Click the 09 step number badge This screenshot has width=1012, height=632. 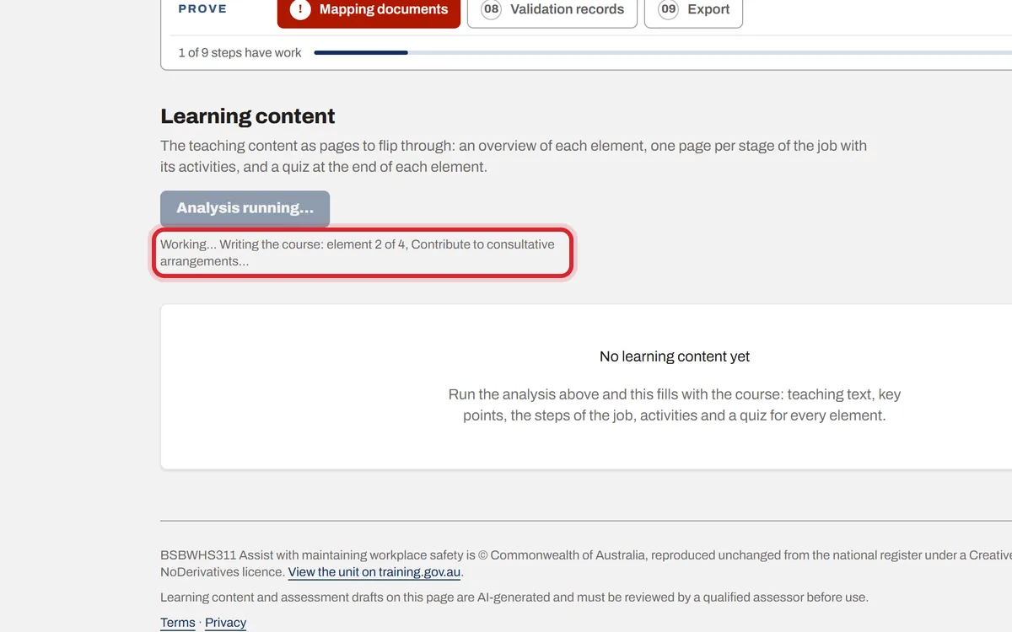click(668, 10)
